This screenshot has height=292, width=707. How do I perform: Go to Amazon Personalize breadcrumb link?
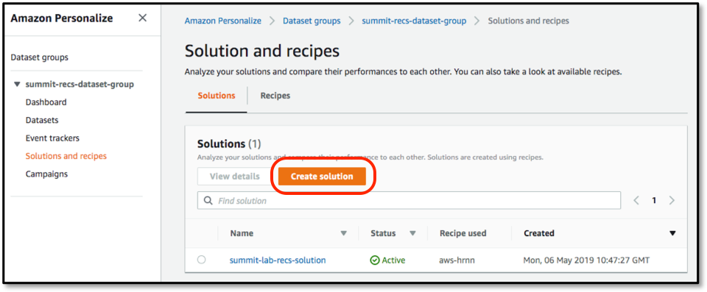tap(222, 21)
